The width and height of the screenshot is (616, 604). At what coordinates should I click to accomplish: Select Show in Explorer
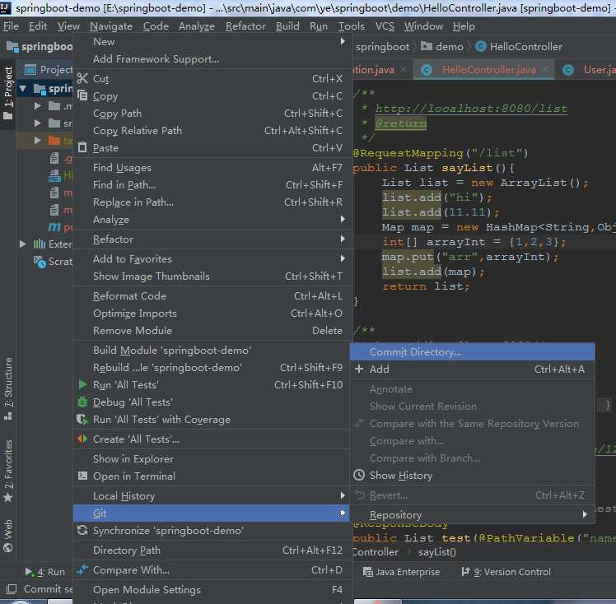(x=212, y=459)
